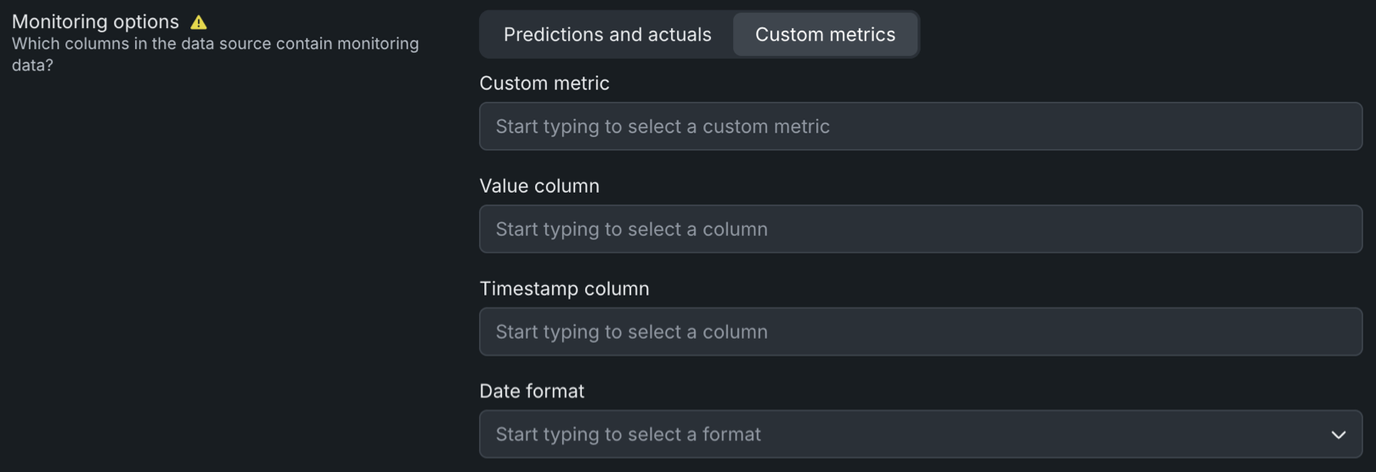
Task: Click the 'Start typing to select a column' text under Timestamp column
Action: click(631, 332)
